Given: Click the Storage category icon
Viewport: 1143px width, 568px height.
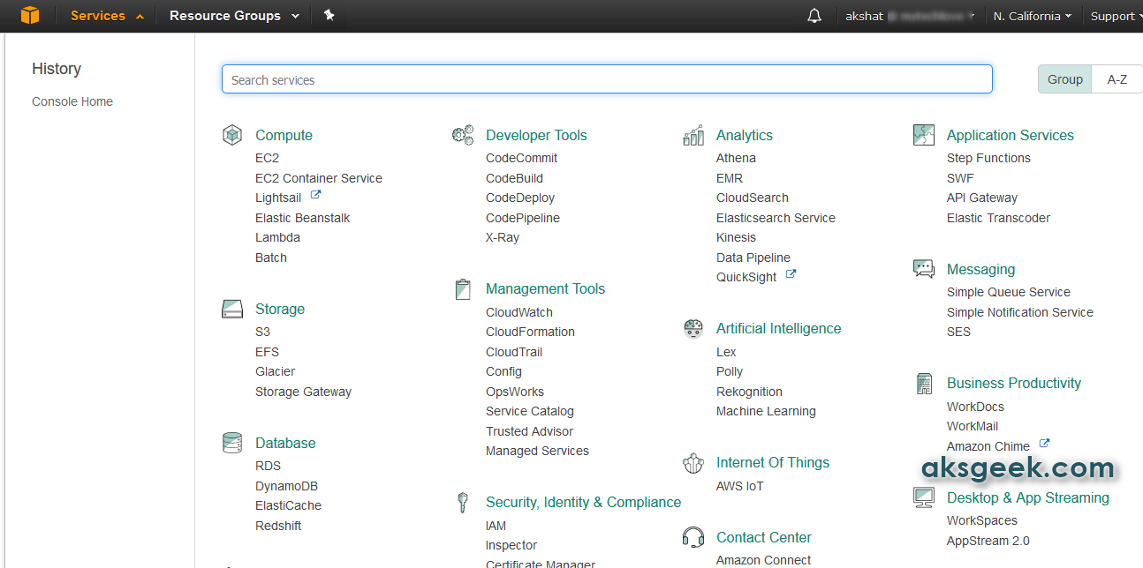Looking at the screenshot, I should click(232, 309).
